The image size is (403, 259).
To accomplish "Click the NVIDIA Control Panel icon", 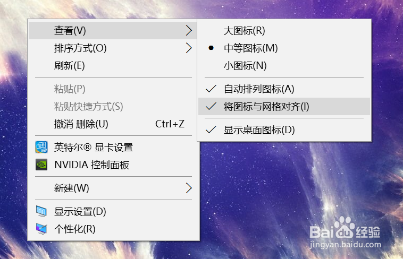I will pyautogui.click(x=41, y=165).
